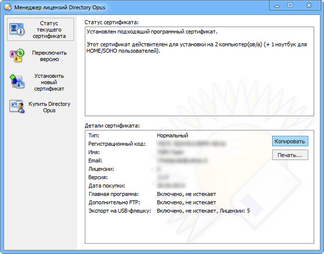Maximize the license manager window
This screenshot has width=324, height=254.
click(290, 5)
